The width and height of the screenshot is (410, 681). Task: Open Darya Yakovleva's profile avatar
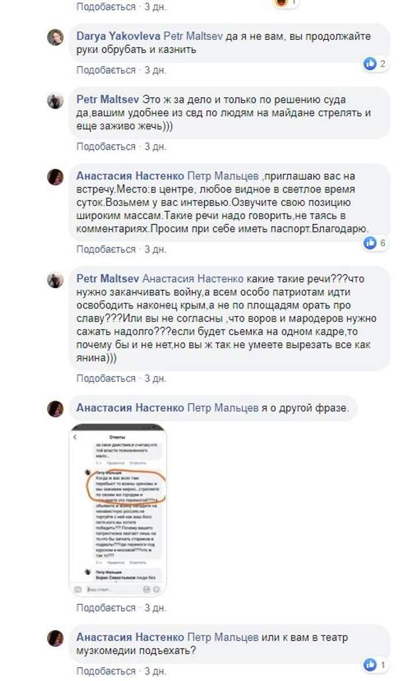click(x=56, y=38)
